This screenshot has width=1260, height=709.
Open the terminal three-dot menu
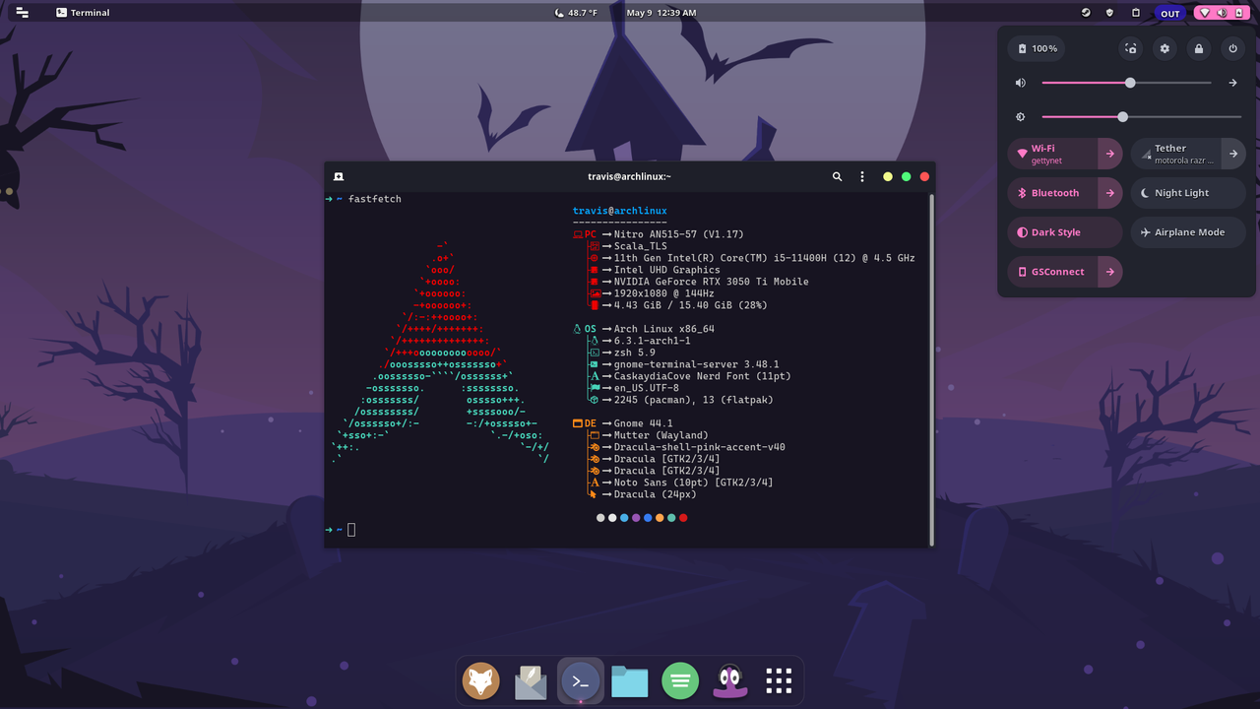click(x=862, y=176)
